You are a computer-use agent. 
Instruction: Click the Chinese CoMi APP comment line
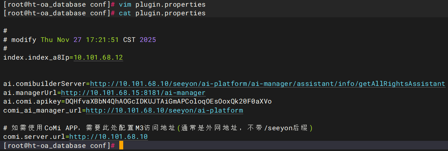pyautogui.click(x=158, y=128)
